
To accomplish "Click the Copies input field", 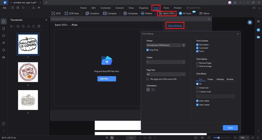I will 166,62.
